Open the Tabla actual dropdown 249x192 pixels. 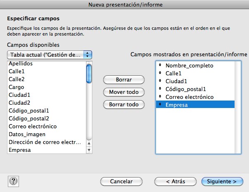[x=50, y=55]
